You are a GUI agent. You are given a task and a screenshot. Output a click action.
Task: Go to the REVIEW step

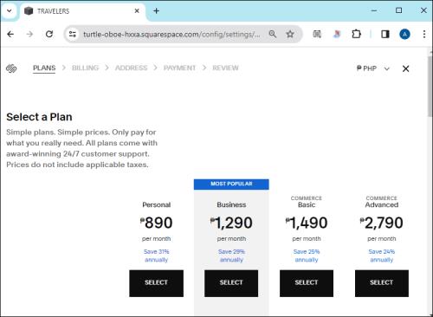click(225, 68)
